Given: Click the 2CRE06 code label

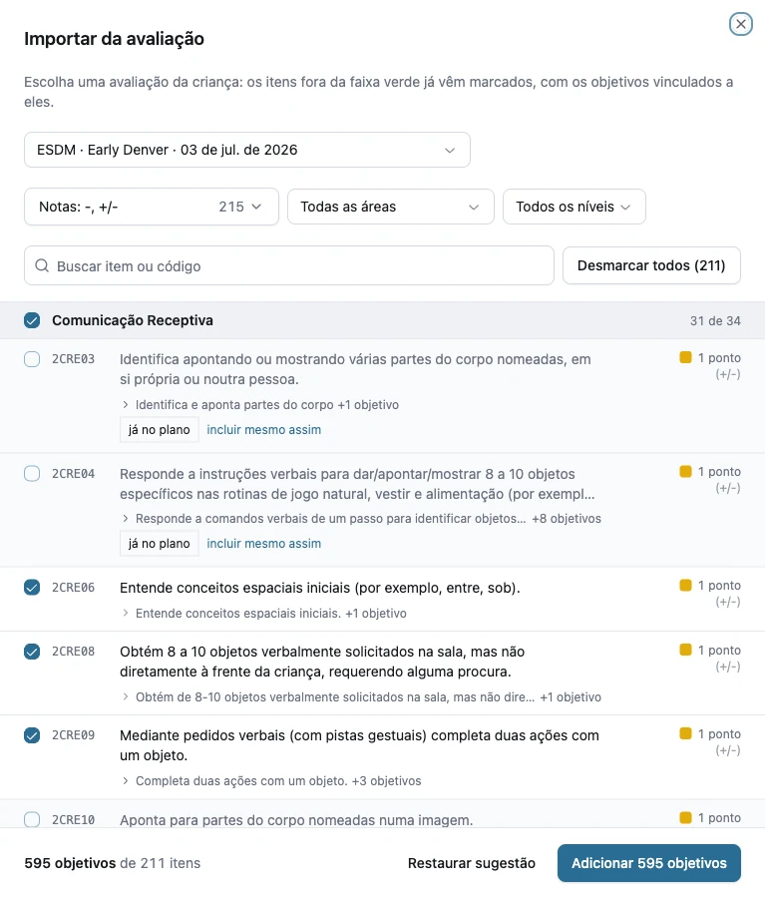Looking at the screenshot, I should [x=73, y=588].
